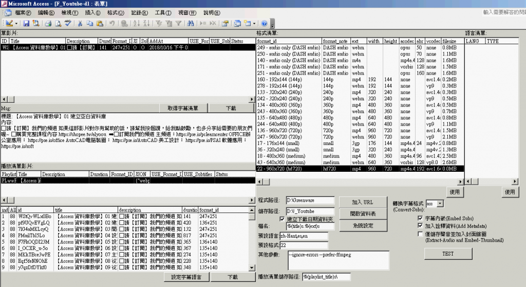Open the 檢視(V) menu
This screenshot has width=526, height=287.
tap(69, 13)
